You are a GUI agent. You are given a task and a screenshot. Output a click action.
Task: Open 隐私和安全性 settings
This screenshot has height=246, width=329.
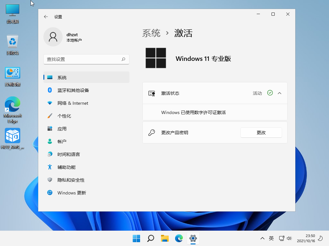click(86, 180)
